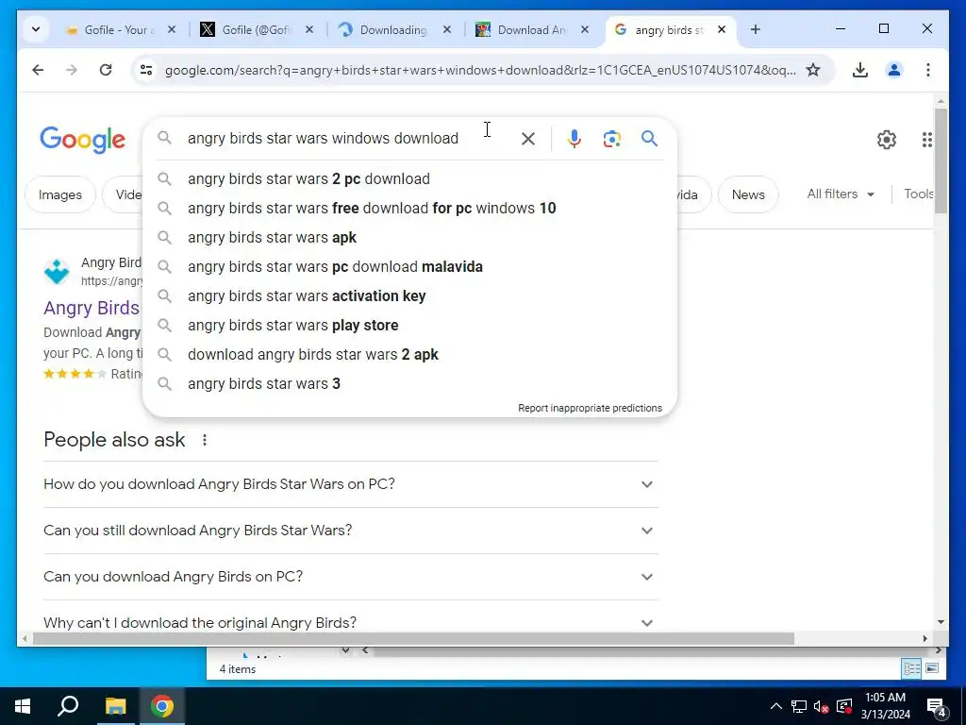Open Windows taskbar search

(68, 706)
